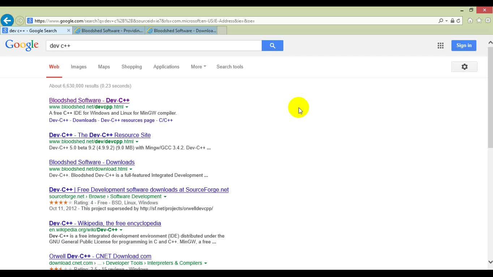Open the search settings gear icon
This screenshot has width=493, height=277.
[x=464, y=67]
